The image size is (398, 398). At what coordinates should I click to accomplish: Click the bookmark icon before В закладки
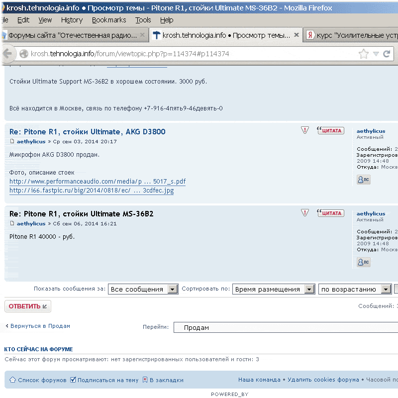[x=145, y=380]
